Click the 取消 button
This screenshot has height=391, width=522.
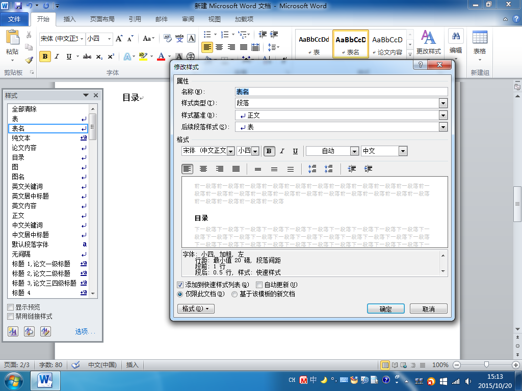pos(428,309)
